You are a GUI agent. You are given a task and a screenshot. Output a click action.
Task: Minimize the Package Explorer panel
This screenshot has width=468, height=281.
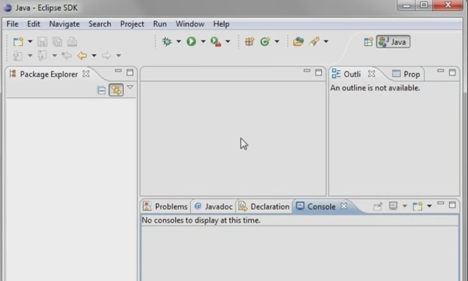(118, 71)
